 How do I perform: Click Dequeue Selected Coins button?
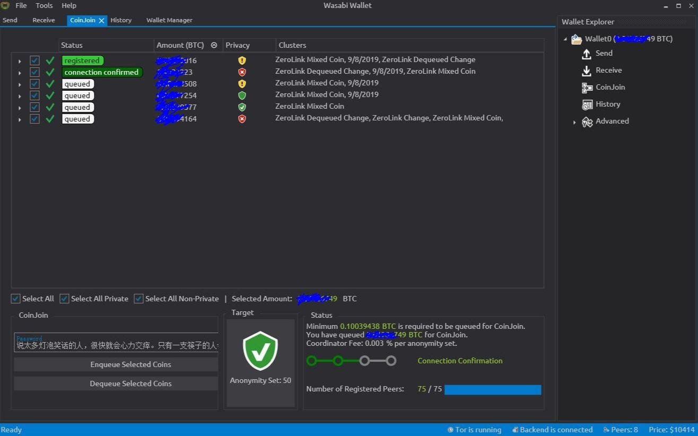click(116, 383)
